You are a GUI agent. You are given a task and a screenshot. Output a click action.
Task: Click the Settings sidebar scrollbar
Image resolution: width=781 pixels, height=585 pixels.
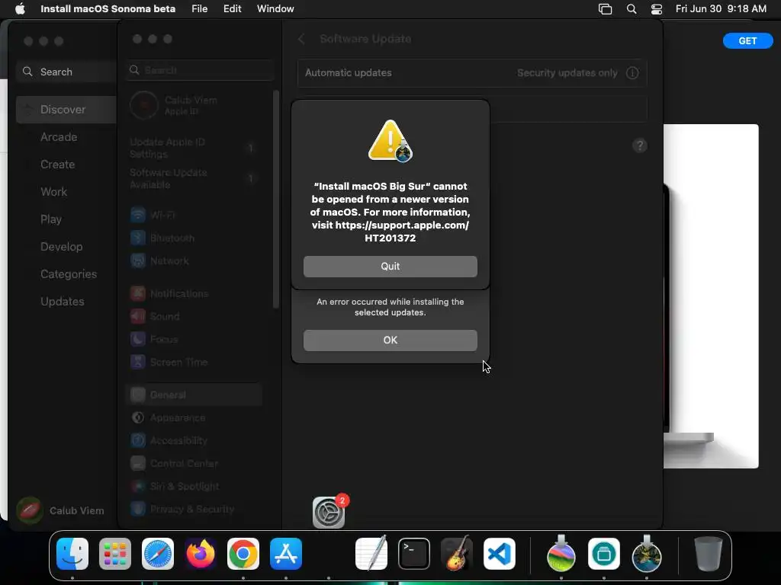pyautogui.click(x=276, y=199)
